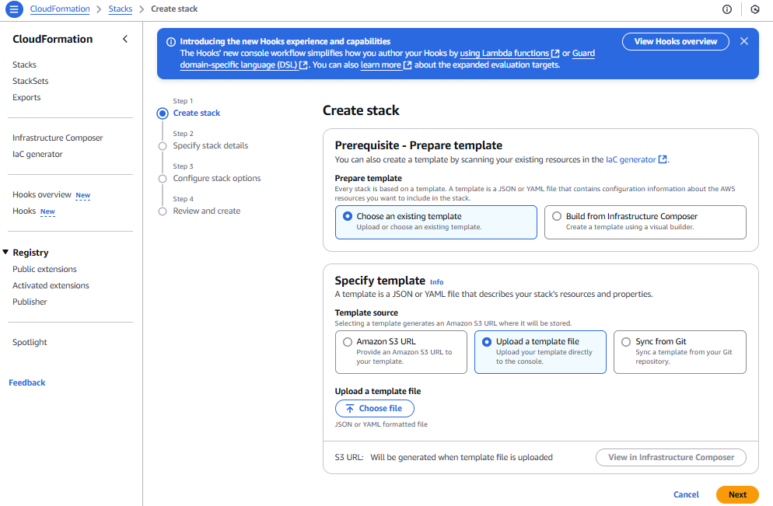Image resolution: width=773 pixels, height=506 pixels.
Task: Go to Step 4 Review and create
Action: tap(207, 211)
